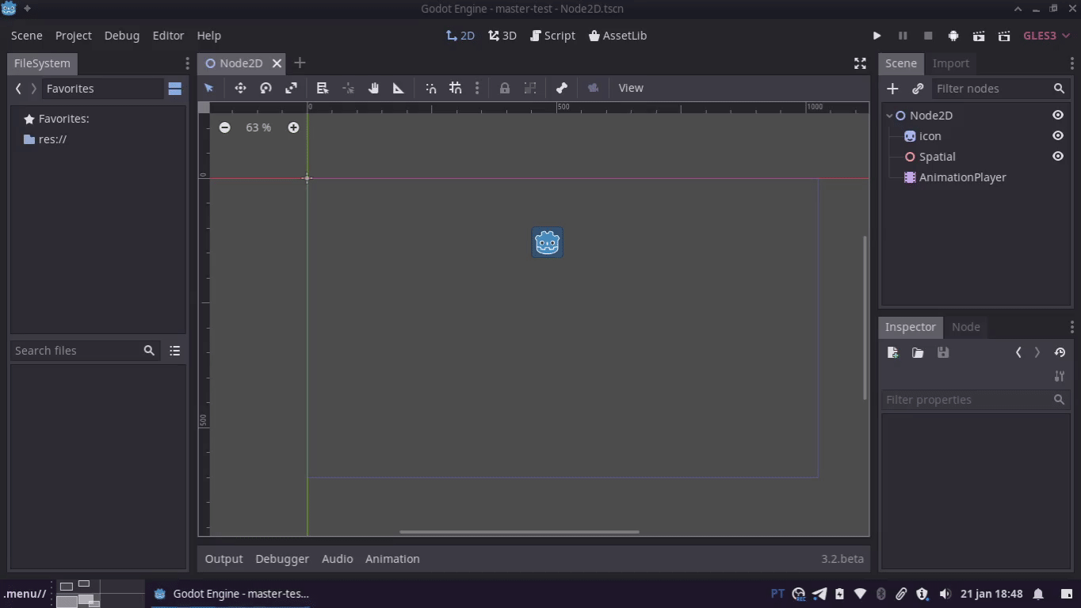Select the Ruler Mode triangle tool
1081x608 pixels.
point(399,88)
